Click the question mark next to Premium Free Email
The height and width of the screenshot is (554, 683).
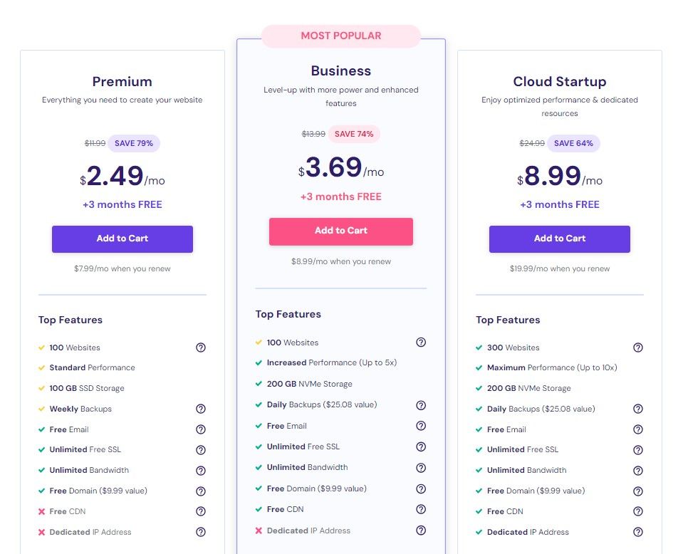[x=200, y=429]
